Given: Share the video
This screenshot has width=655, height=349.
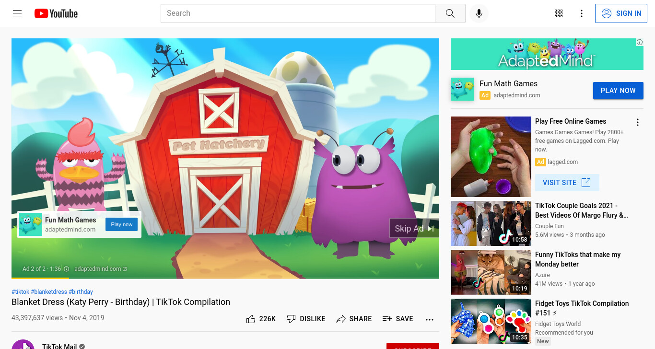Looking at the screenshot, I should [354, 319].
